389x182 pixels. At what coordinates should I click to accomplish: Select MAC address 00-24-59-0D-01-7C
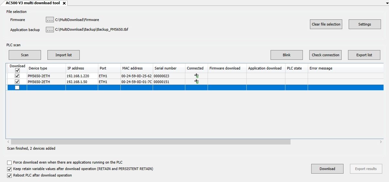point(137,82)
